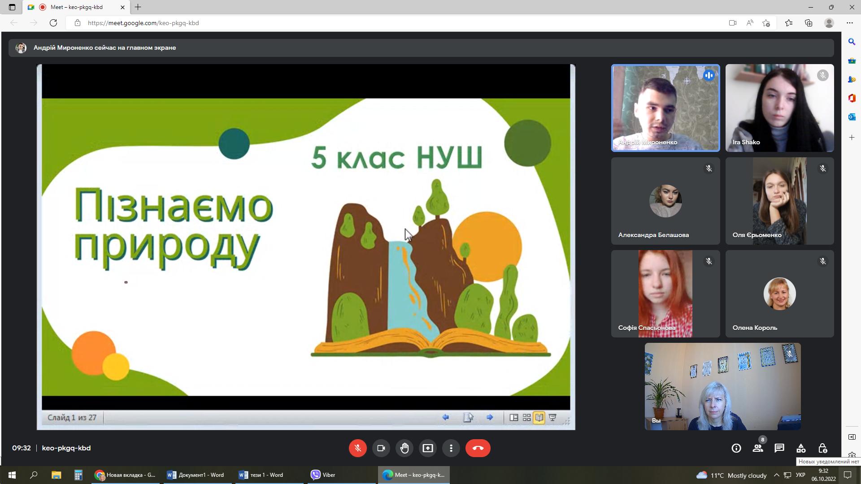Select Андрій Мироненко video tile
Viewport: 861px width, 484px height.
665,108
